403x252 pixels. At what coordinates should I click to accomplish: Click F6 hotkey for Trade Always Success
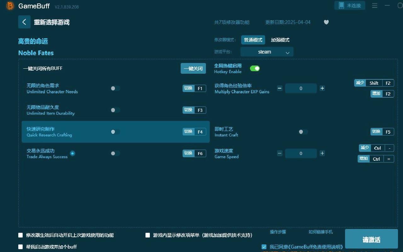point(194,153)
